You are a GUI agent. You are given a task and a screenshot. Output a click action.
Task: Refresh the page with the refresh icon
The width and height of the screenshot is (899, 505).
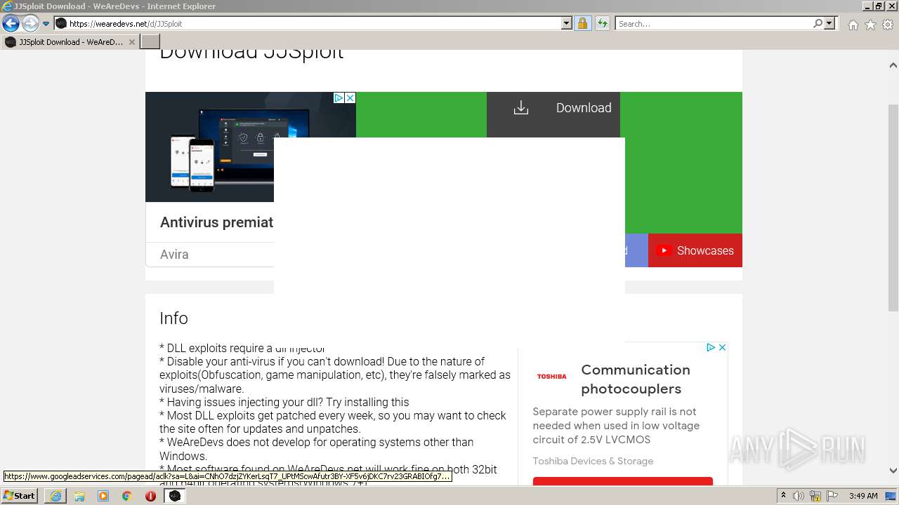pyautogui.click(x=602, y=23)
